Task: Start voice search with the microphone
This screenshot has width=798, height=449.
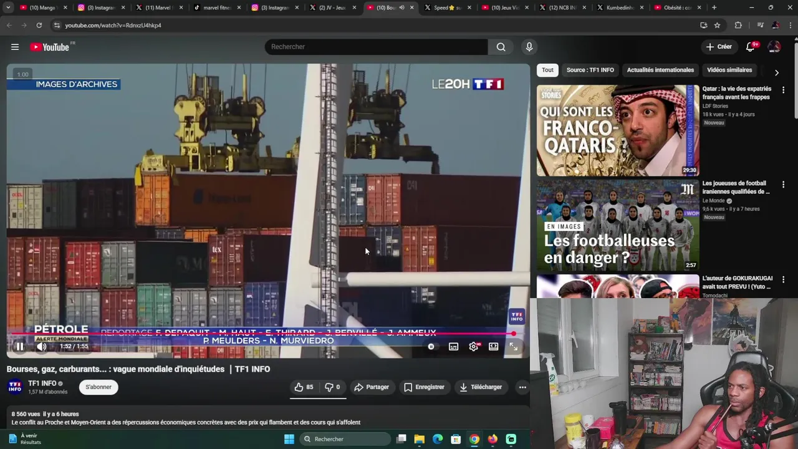Action: 529,47
